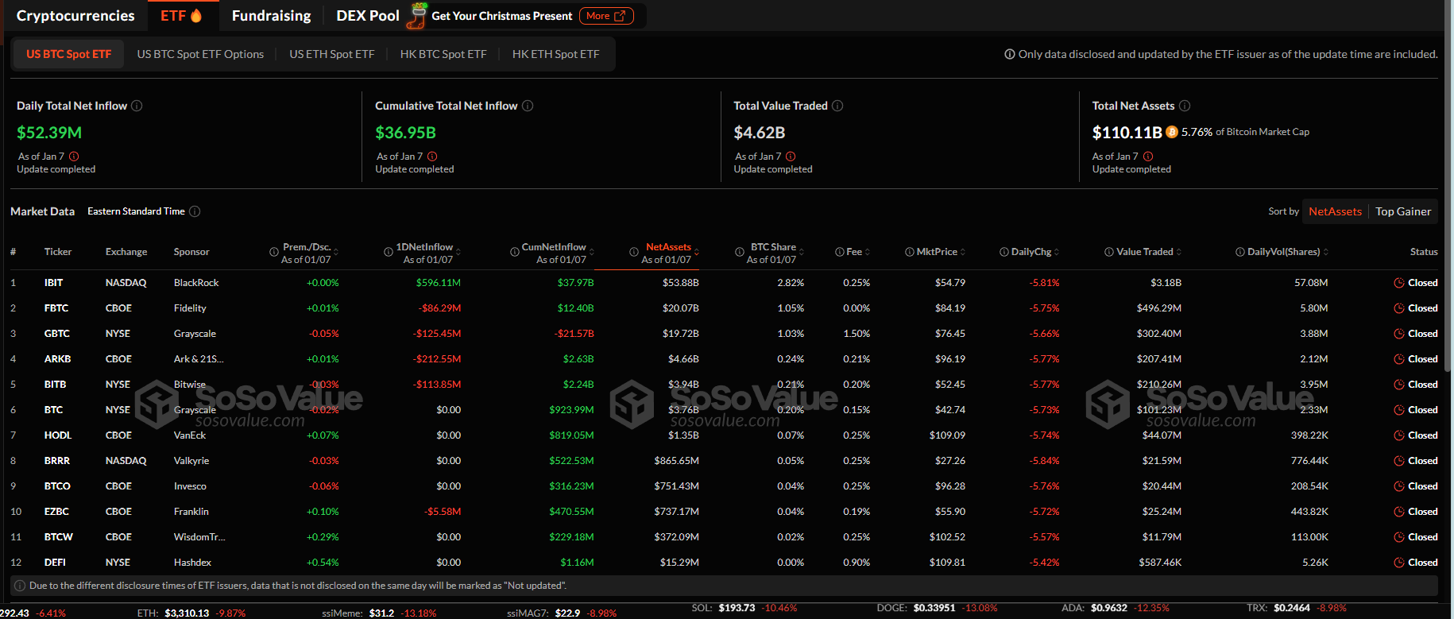This screenshot has height=619, width=1454.
Task: Click red alert icon under Total Value Traded
Action: 791,157
